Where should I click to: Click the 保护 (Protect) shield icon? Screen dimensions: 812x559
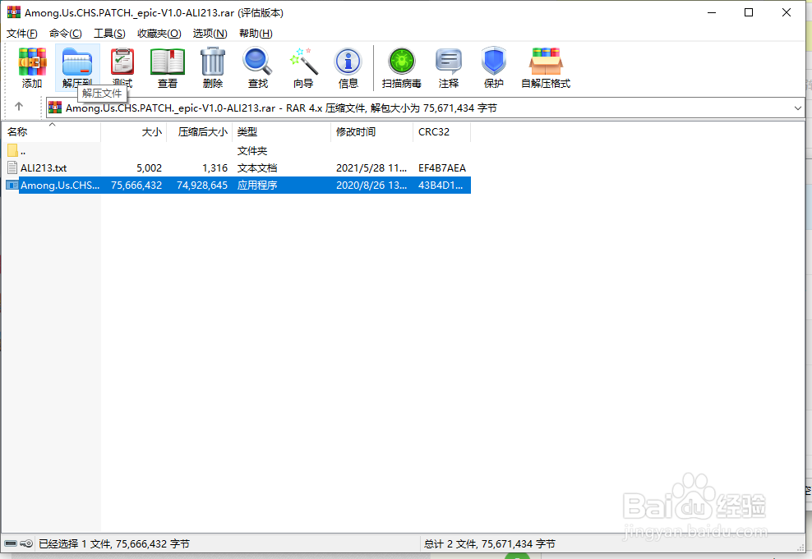coord(493,62)
